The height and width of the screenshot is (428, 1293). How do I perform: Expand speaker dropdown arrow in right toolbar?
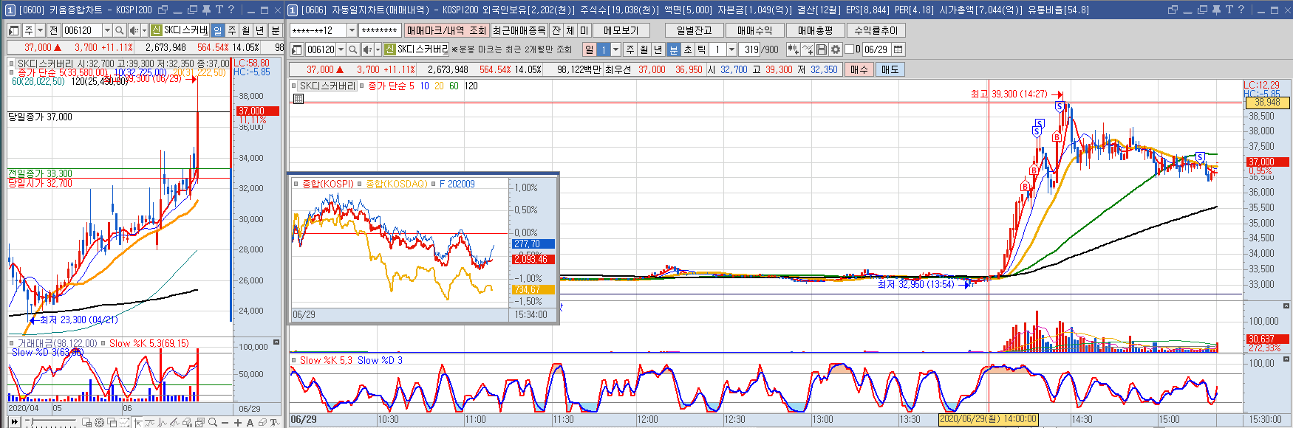[378, 49]
